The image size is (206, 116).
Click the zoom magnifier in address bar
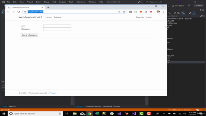(119, 12)
